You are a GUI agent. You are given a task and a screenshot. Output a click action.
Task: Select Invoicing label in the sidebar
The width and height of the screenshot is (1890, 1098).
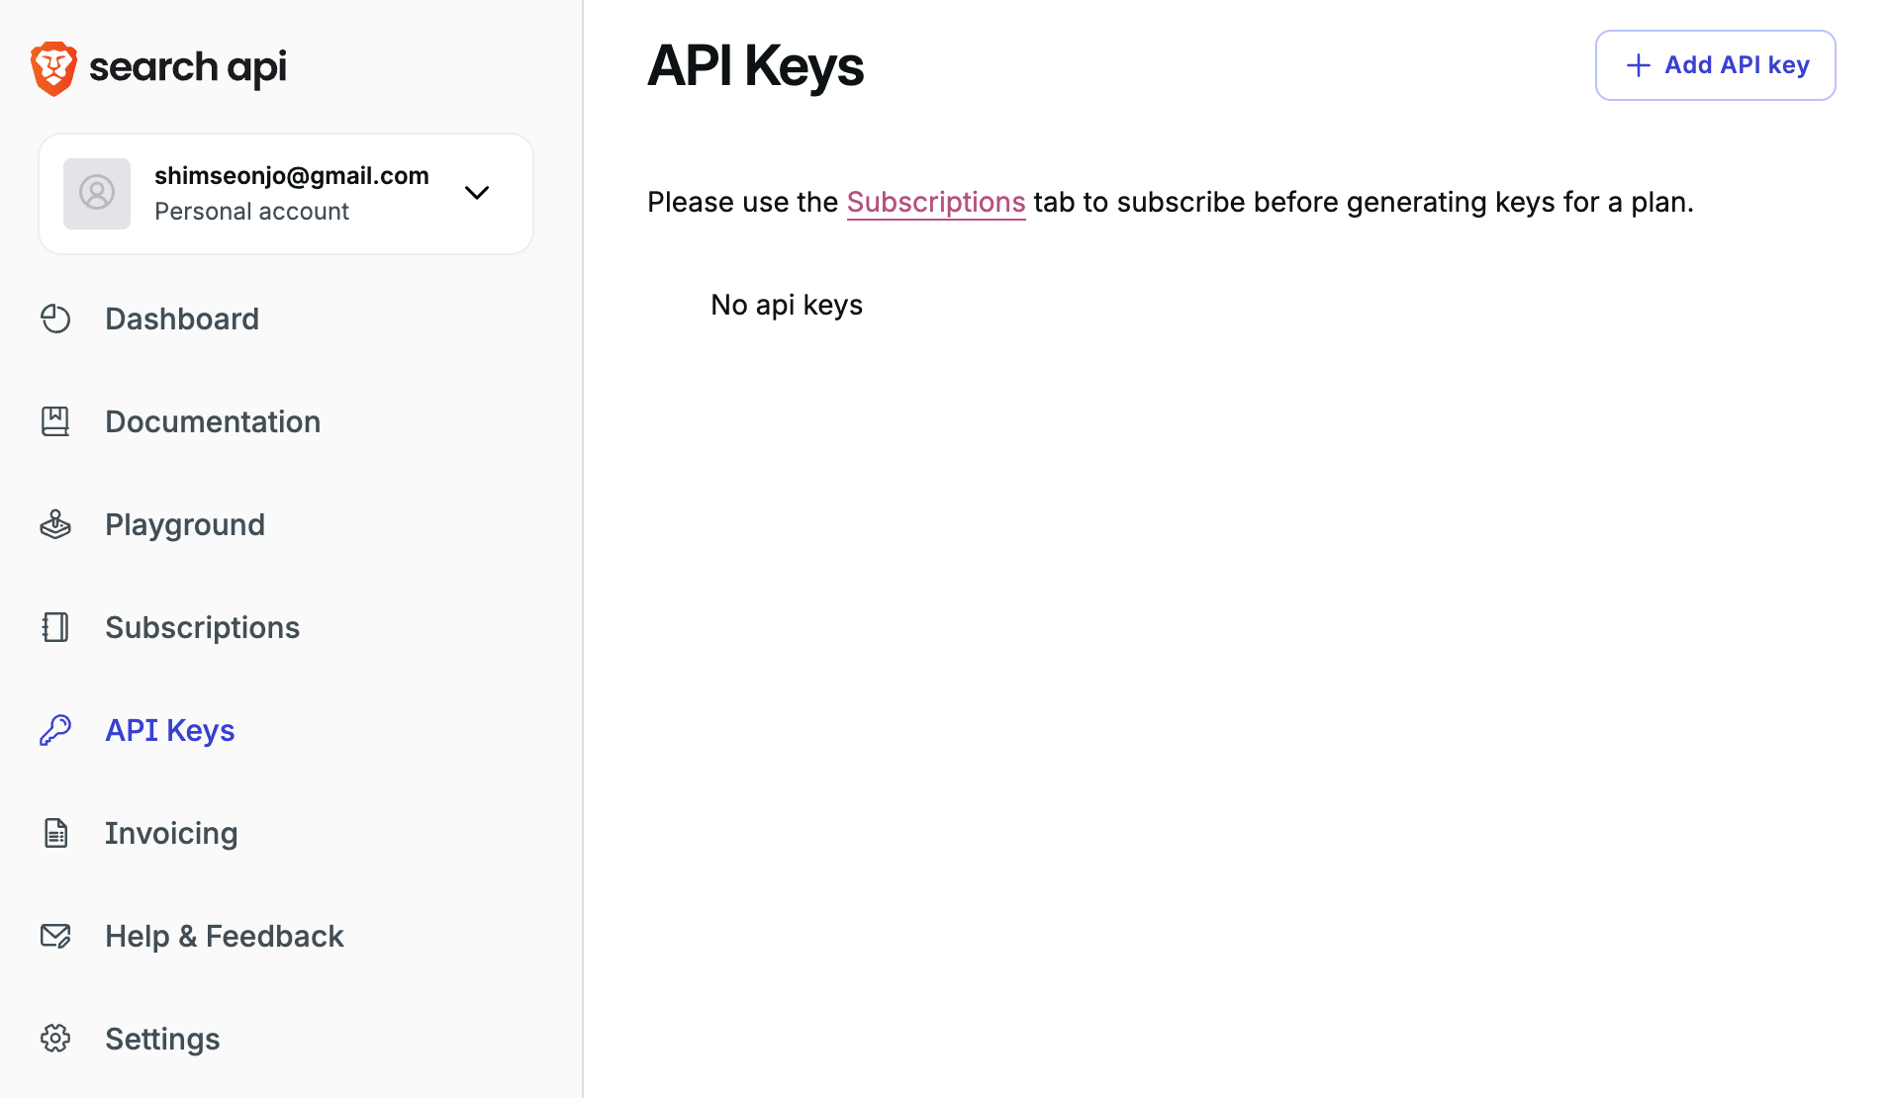coord(171,833)
